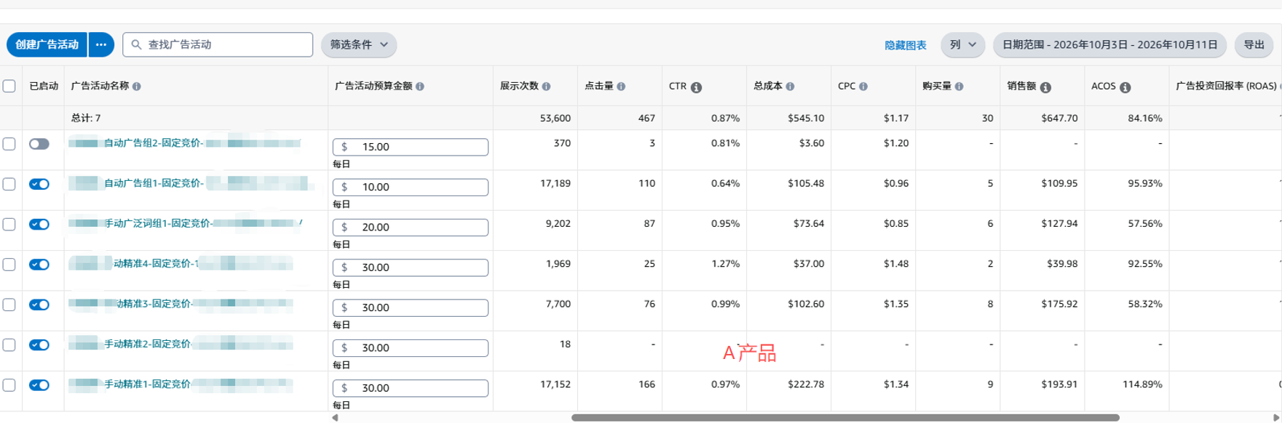The height and width of the screenshot is (423, 1282).
Task: Click the info icon beside CPC
Action: coord(863,86)
